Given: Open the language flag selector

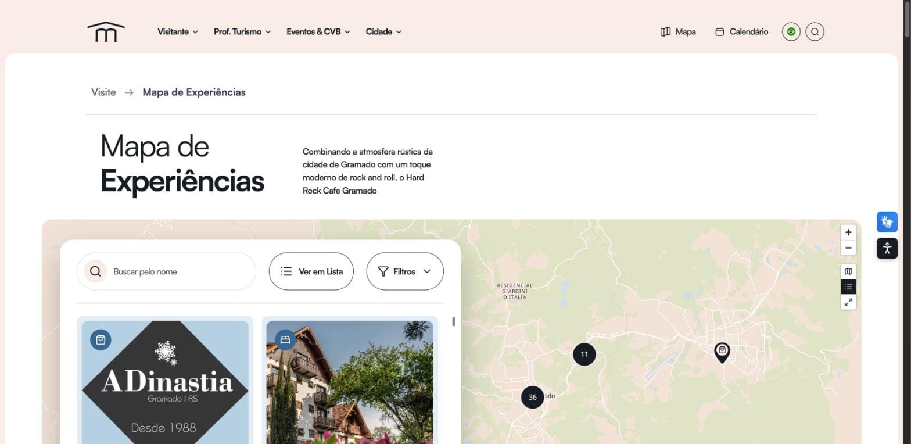Looking at the screenshot, I should pyautogui.click(x=791, y=31).
